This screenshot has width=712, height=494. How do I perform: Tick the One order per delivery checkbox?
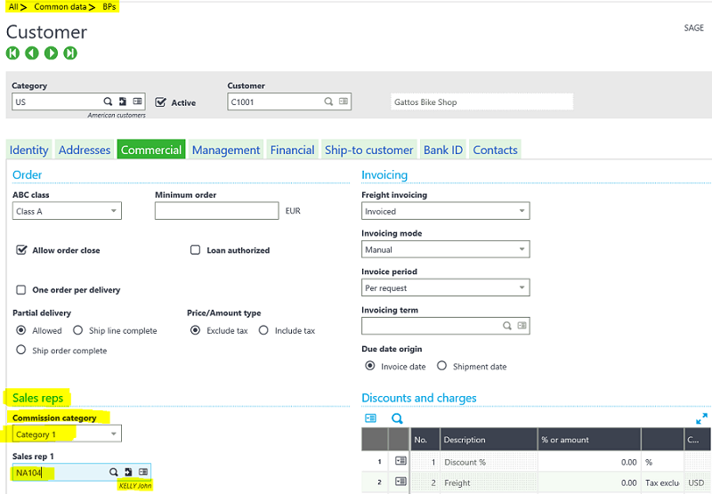(x=21, y=290)
